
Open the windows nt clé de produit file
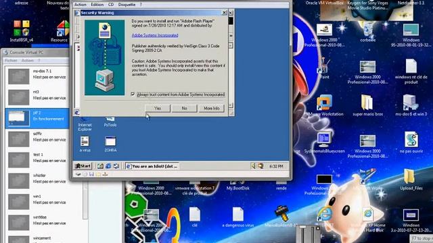411,71
